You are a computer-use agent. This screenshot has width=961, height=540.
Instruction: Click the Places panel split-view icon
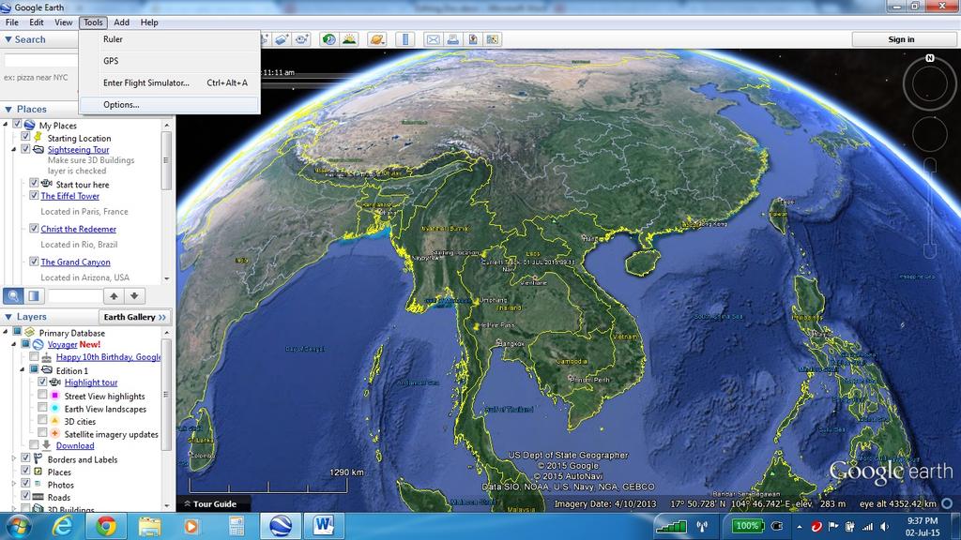tap(34, 296)
